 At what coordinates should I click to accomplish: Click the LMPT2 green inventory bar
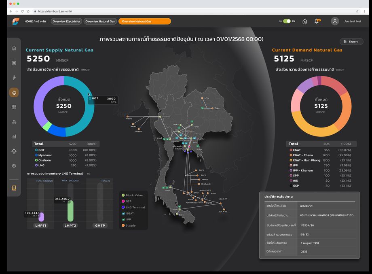tap(70, 211)
